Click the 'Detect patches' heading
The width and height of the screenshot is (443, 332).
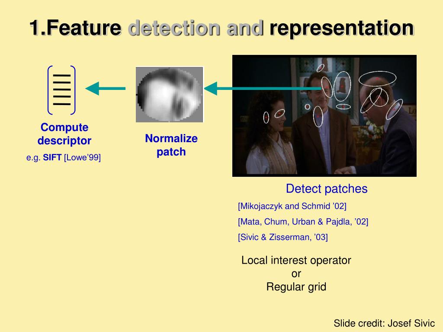pyautogui.click(x=327, y=188)
